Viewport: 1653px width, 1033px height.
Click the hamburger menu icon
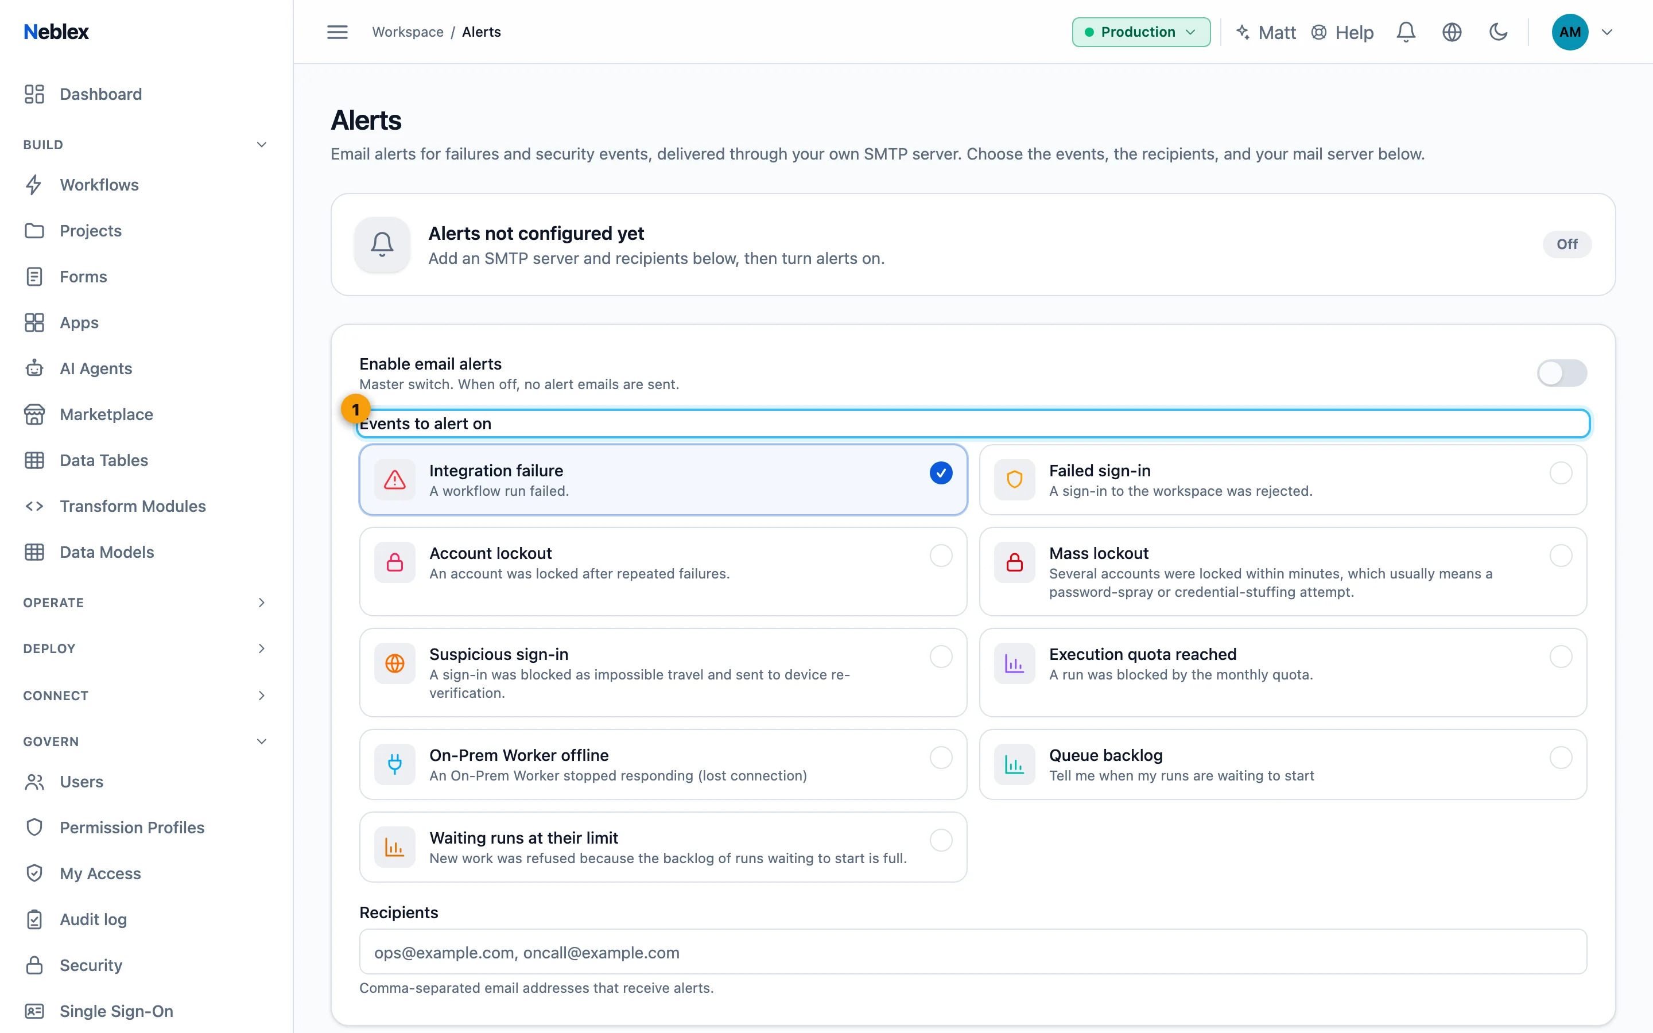(337, 32)
